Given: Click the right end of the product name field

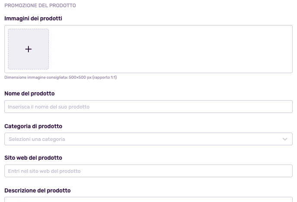Looking at the screenshot, I should (x=284, y=106).
